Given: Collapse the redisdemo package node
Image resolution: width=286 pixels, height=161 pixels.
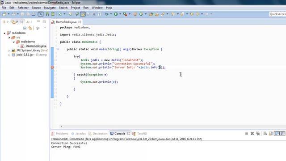Looking at the screenshot, I should pos(14,42).
